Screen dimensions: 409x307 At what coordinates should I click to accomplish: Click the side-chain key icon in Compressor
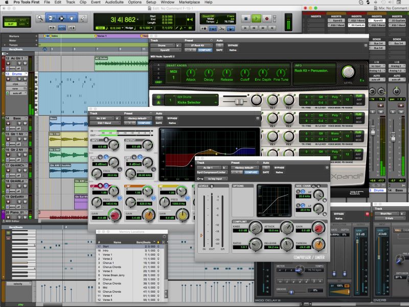coord(200,179)
